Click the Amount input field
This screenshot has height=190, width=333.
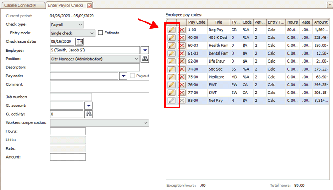click(x=68, y=157)
